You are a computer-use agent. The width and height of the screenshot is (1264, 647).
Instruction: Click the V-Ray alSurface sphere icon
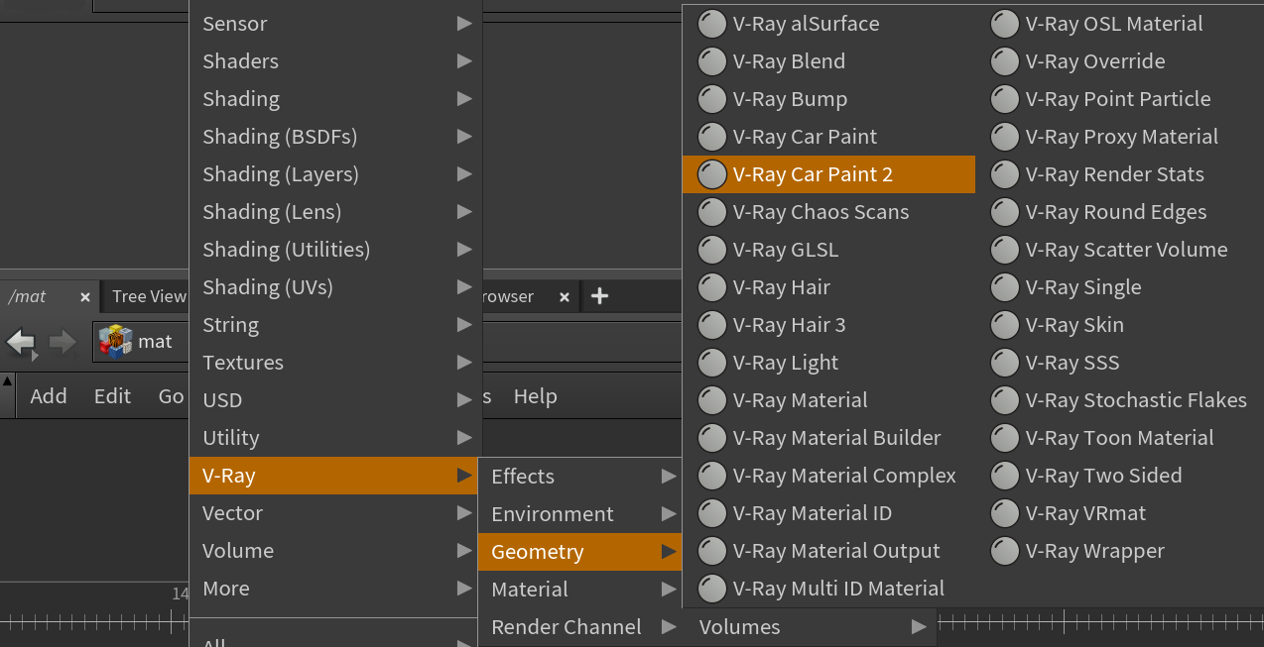tap(712, 24)
